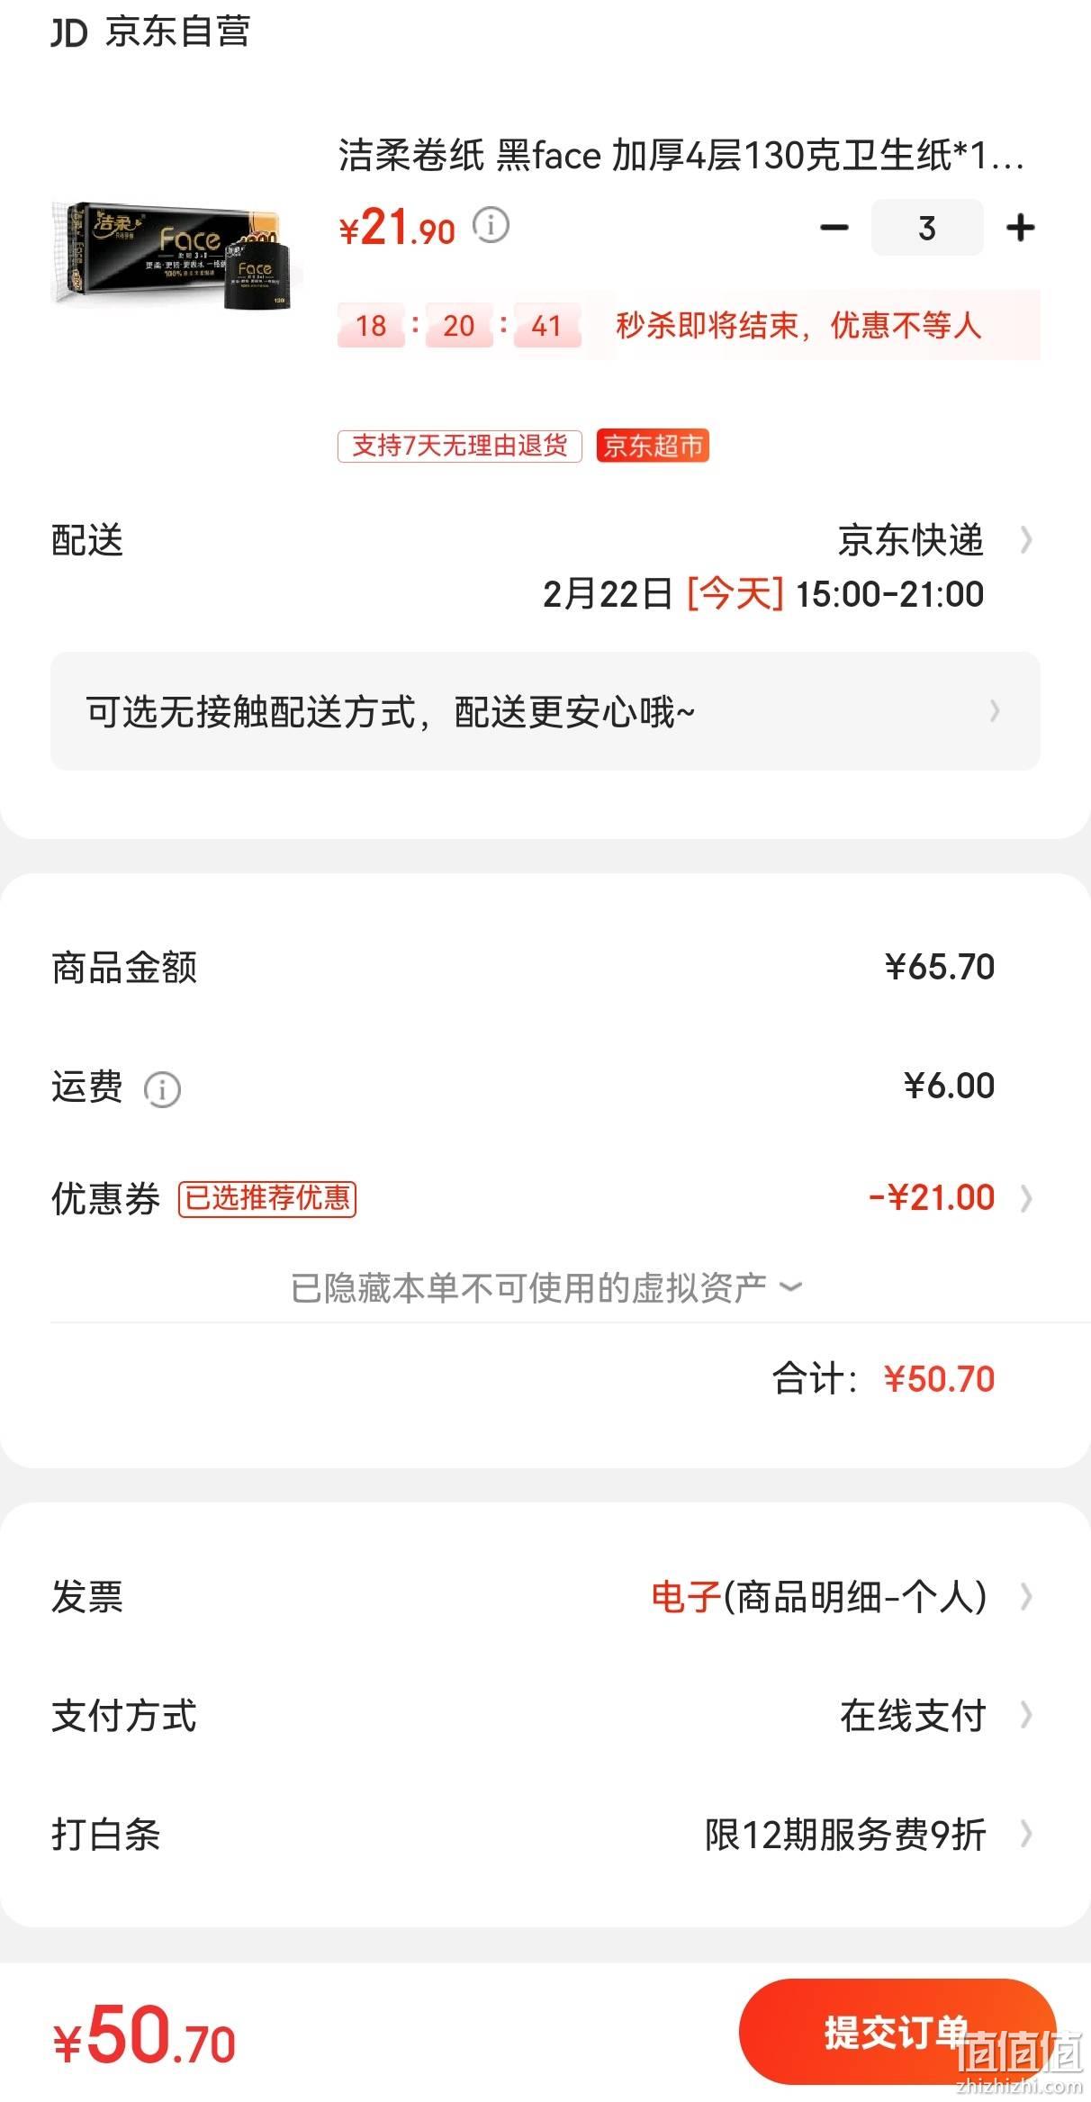Expand hidden virtual assets 已隐藏本单不可使用的虚拟资产
This screenshot has height=2102, width=1091.
[x=545, y=1287]
